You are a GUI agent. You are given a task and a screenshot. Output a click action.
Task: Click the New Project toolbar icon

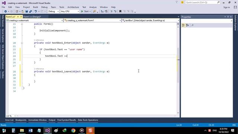tap(17, 12)
